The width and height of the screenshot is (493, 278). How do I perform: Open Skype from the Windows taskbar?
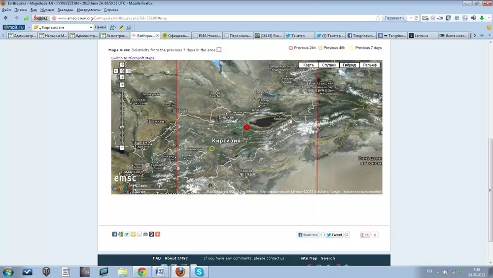point(199,272)
